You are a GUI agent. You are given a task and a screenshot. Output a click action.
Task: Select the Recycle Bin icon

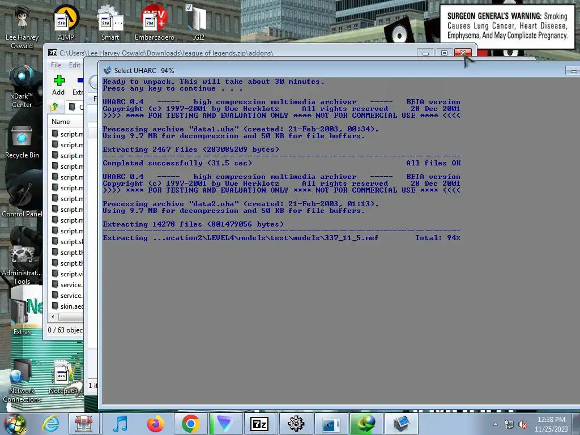[22, 142]
